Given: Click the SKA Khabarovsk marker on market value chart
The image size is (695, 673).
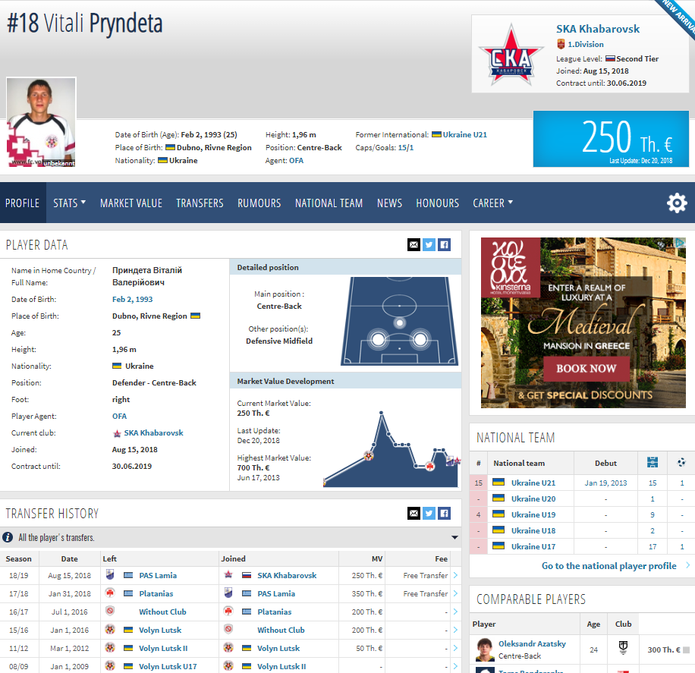Looking at the screenshot, I should 457,461.
